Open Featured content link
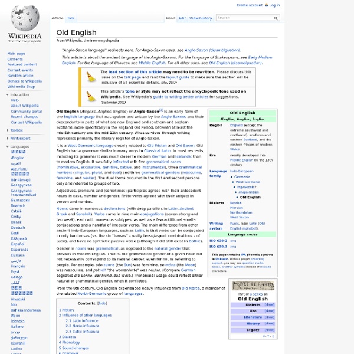 pyautogui.click(x=22, y=64)
